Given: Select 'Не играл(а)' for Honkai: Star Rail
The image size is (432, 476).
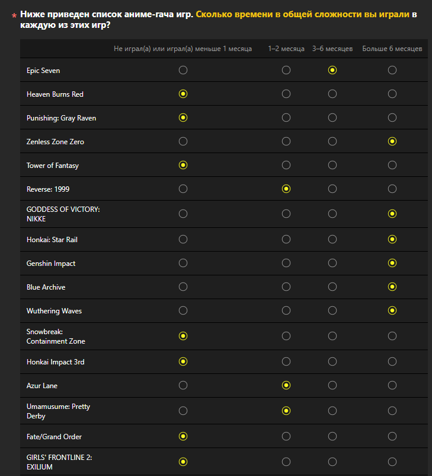Looking at the screenshot, I should (x=183, y=239).
